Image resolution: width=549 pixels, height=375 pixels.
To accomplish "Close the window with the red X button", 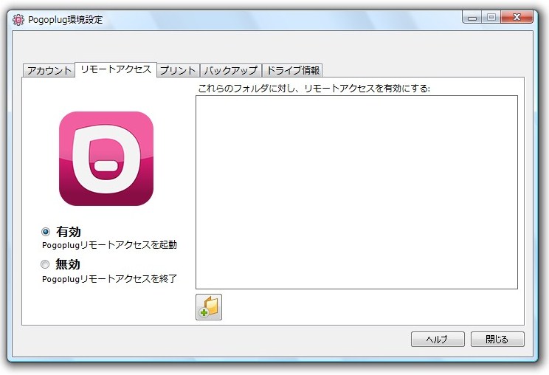I will [517, 17].
